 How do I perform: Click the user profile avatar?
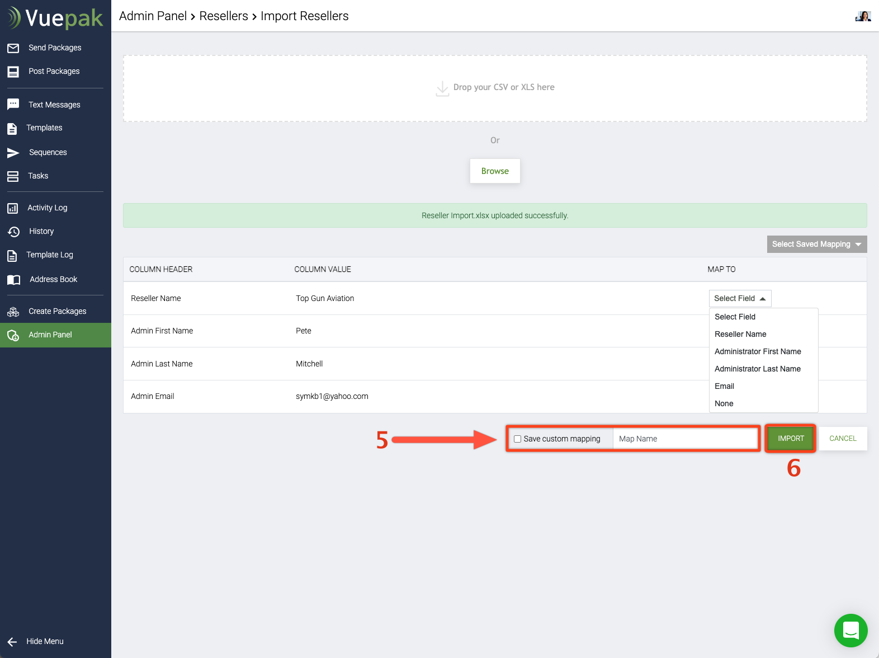click(863, 16)
